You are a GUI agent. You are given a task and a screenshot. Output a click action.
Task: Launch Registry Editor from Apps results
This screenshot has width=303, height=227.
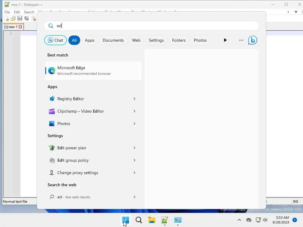(70, 99)
